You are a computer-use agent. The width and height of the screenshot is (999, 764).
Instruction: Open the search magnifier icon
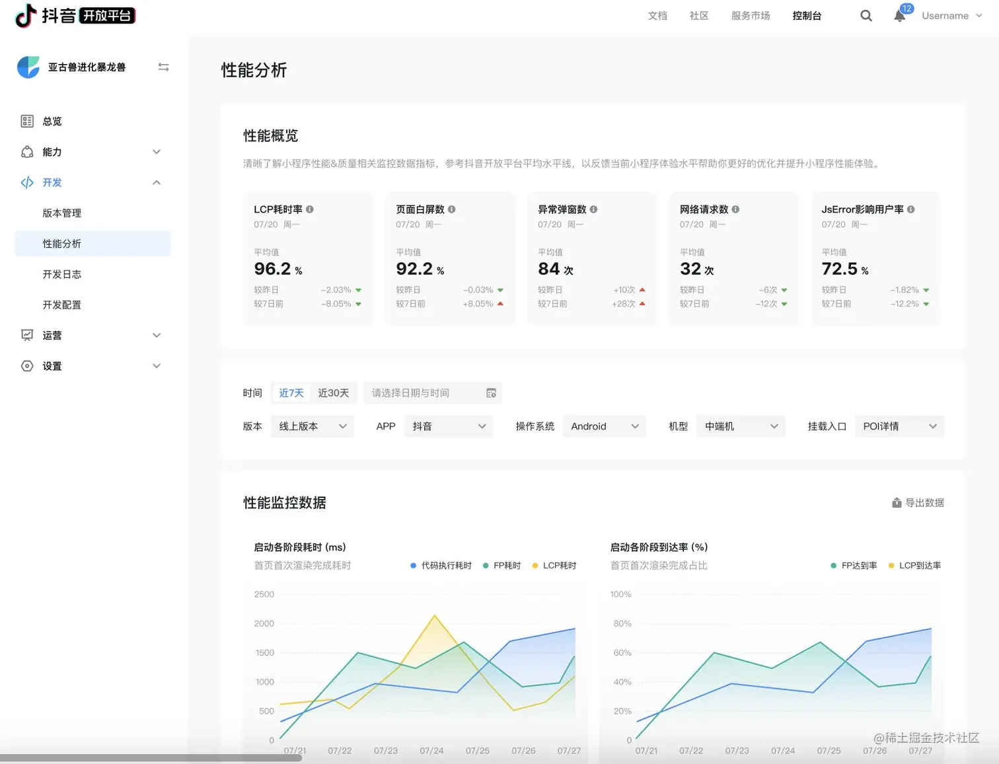[866, 16]
